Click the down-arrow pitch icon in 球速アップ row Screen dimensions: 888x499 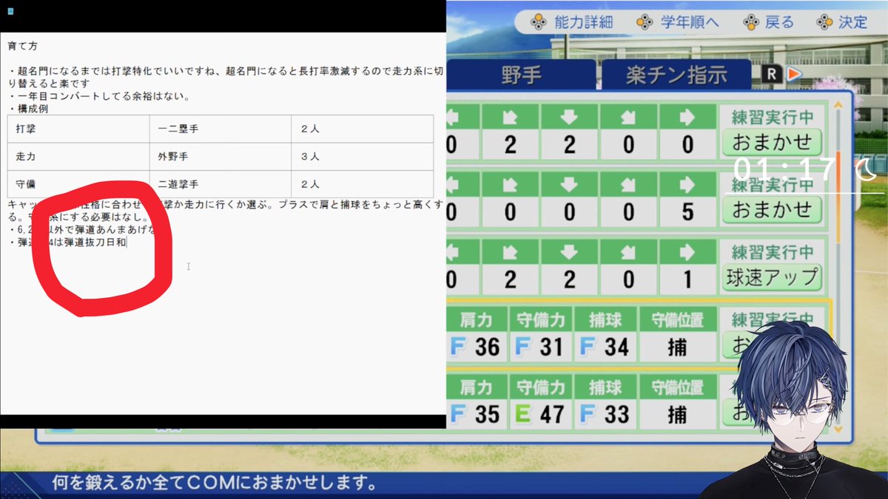pos(569,251)
